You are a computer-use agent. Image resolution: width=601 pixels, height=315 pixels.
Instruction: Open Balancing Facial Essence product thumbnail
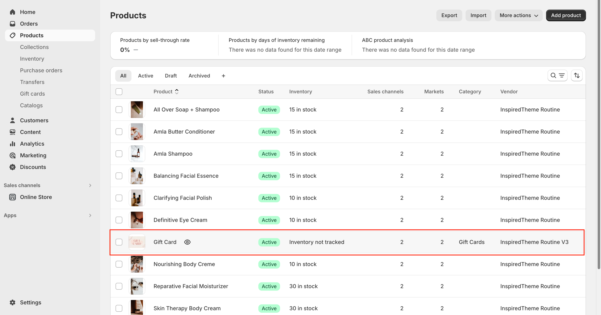(137, 176)
